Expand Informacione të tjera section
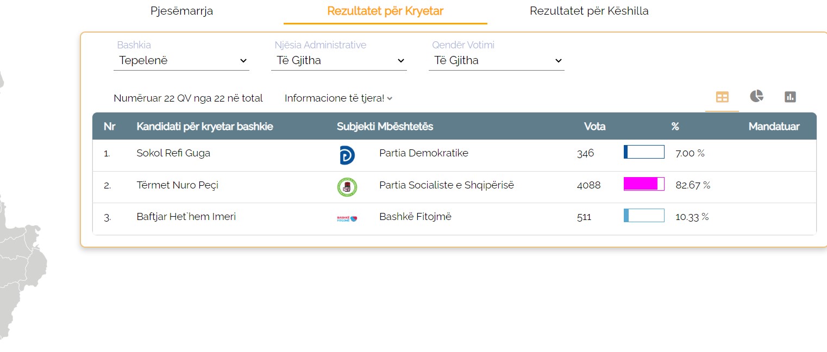The width and height of the screenshot is (827, 352). point(338,98)
